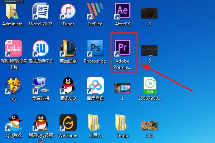Select the iTunes desktop icon

coord(67,11)
